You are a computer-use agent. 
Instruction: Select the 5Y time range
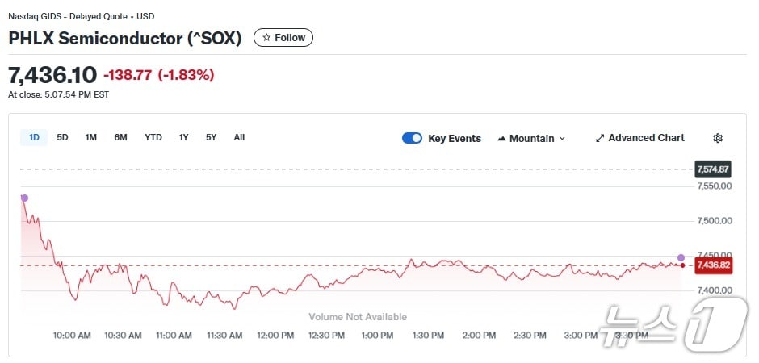(211, 137)
